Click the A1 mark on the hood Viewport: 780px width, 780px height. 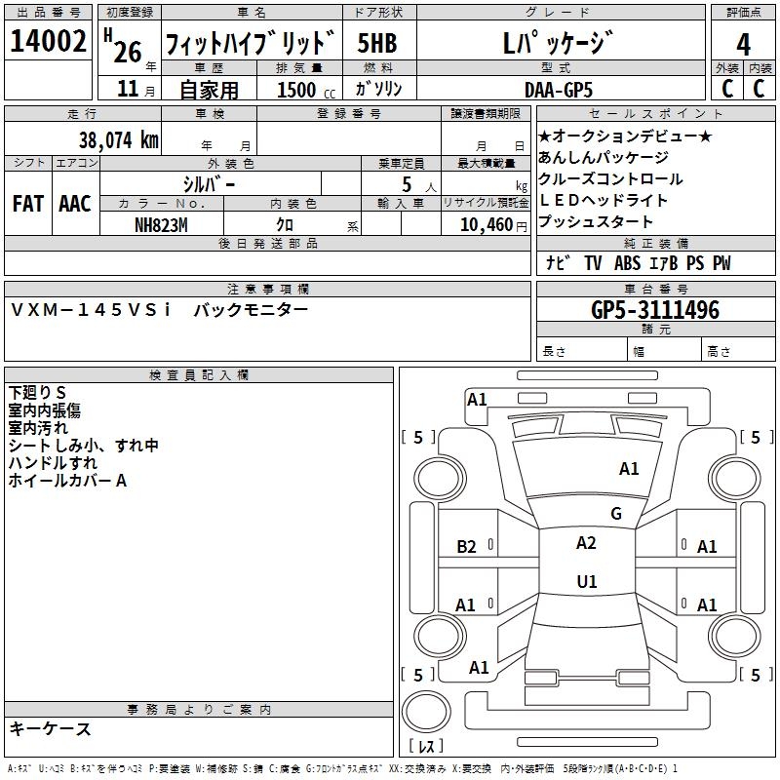(x=629, y=468)
